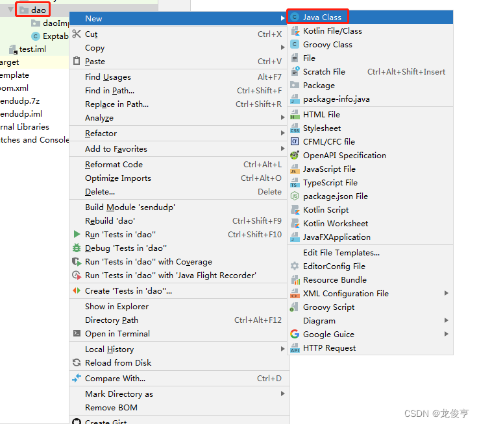The width and height of the screenshot is (479, 424).
Task: Select Find in Path menu entry
Action: click(x=179, y=91)
